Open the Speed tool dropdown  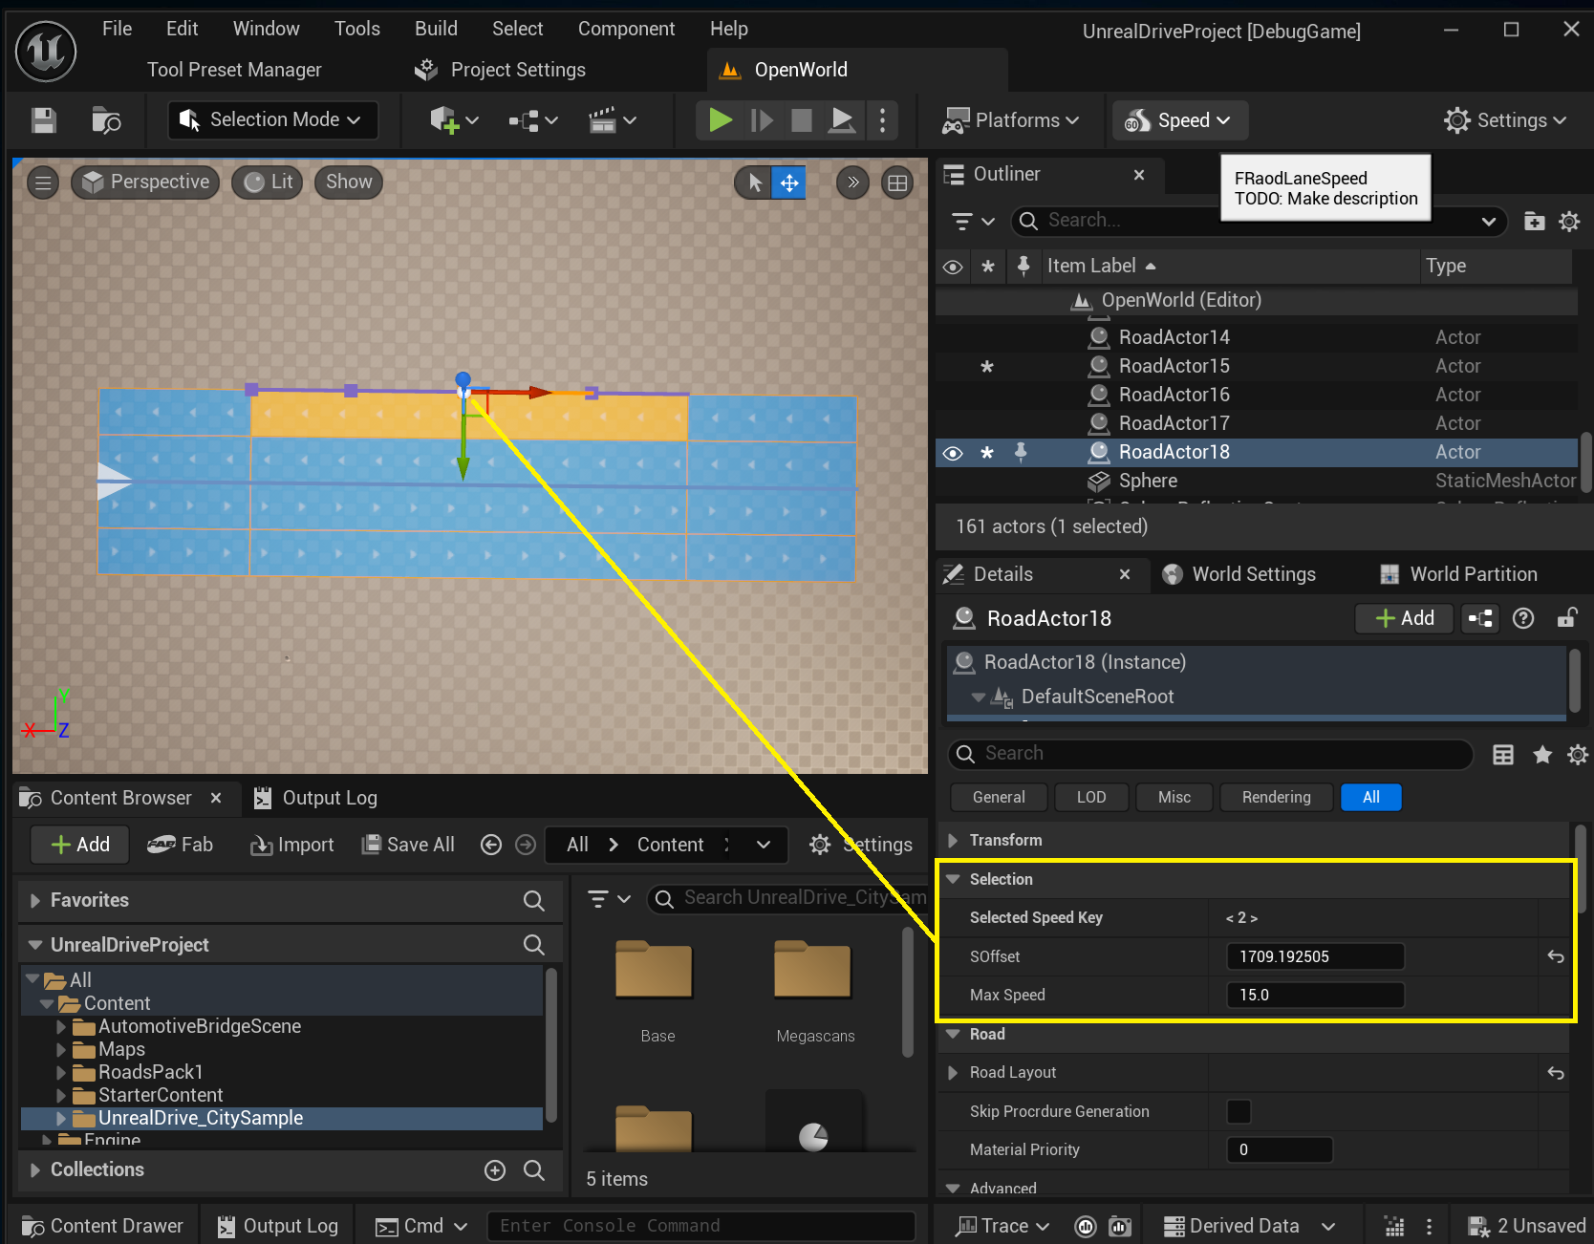click(1177, 120)
